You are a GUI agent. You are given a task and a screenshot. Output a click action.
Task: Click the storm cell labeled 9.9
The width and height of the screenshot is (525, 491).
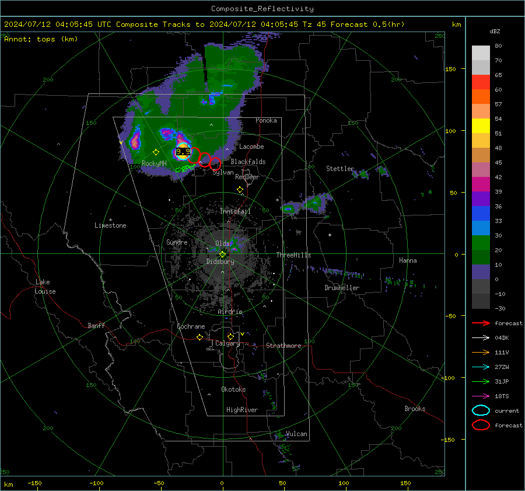point(183,151)
